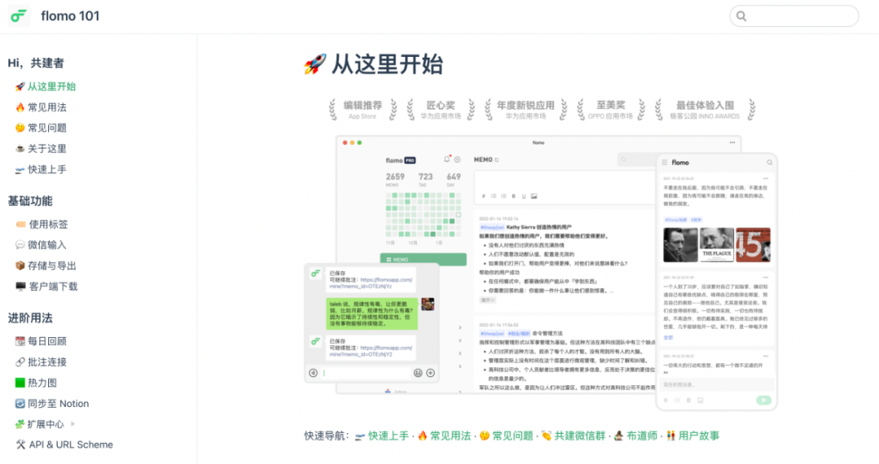The width and height of the screenshot is (879, 464).
Task: Click thinking face icon in quick navigation
Action: click(x=485, y=436)
